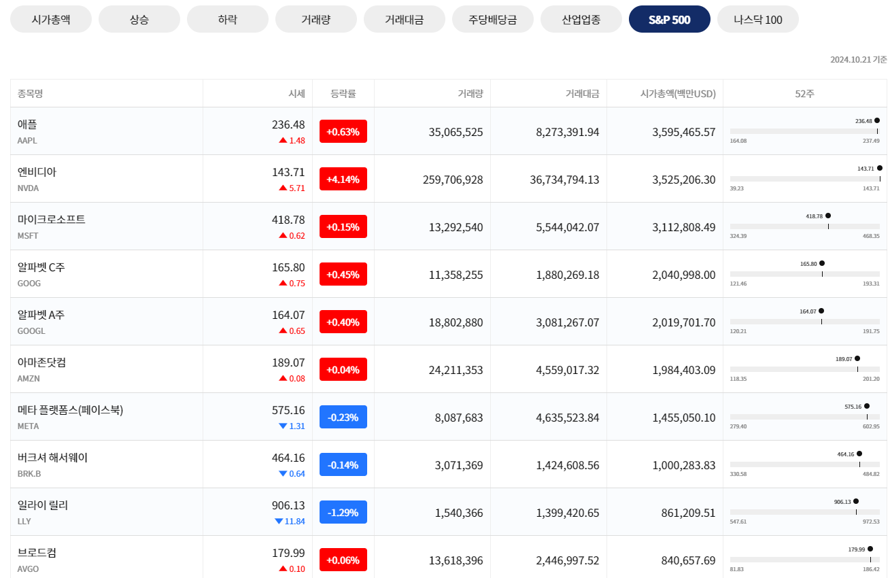Image resolution: width=890 pixels, height=578 pixels.
Task: Click the down arrow change 1.31 for META
Action: click(x=292, y=426)
